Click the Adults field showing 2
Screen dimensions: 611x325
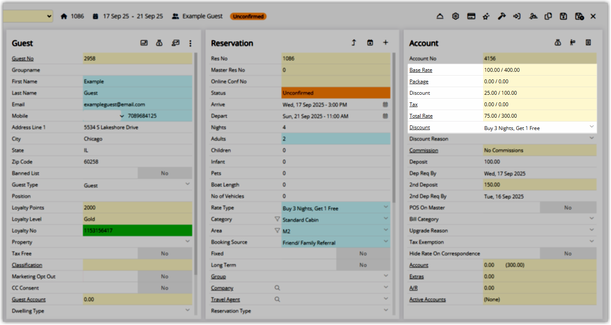click(336, 139)
